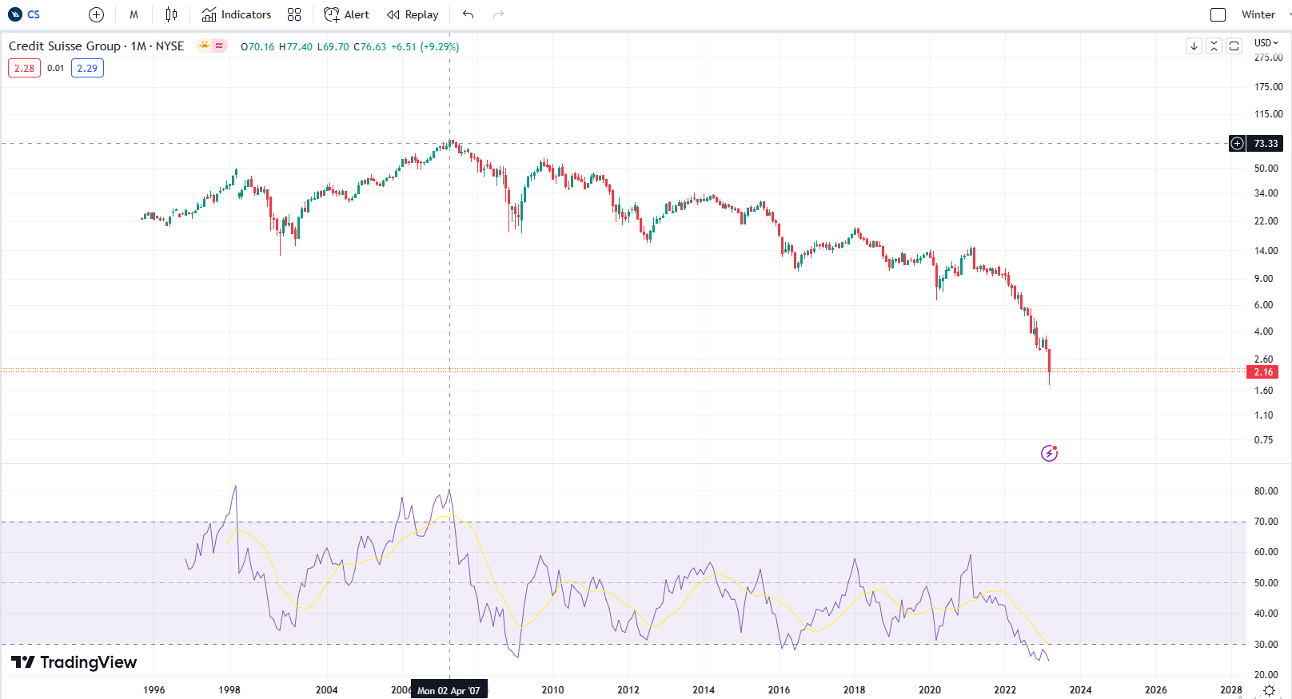Click the red 2.16 last price label
This screenshot has height=699, width=1292.
tap(1263, 372)
